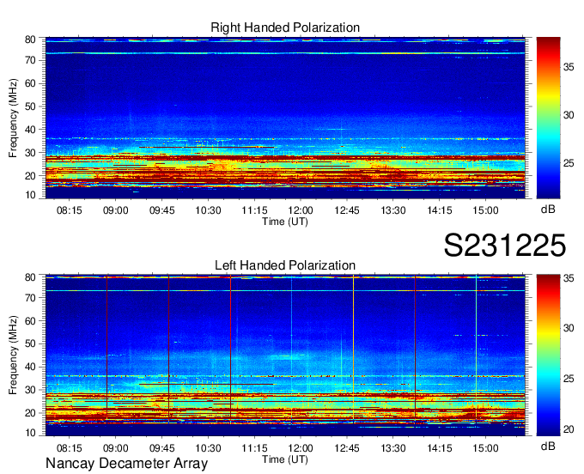The height and width of the screenshot is (474, 584).
Task: Click the 09:45 tick label on the left-handed plot
Action: coord(161,448)
